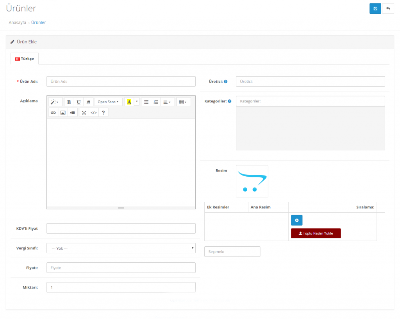Go to Anasayfa breadcrumb link
The height and width of the screenshot is (319, 400).
click(x=18, y=23)
